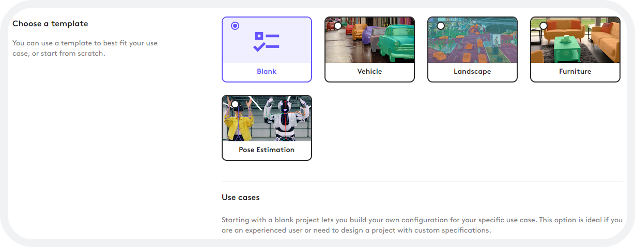
Task: Click the purple car in Vehicle thumbnail
Action: pyautogui.click(x=370, y=36)
